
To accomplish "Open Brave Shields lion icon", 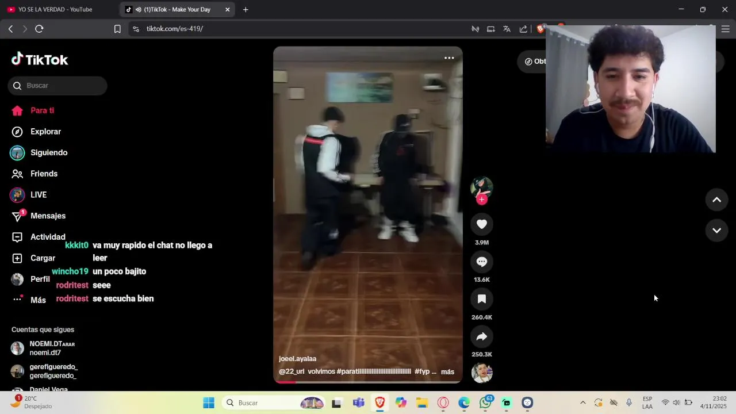I will click(x=540, y=29).
